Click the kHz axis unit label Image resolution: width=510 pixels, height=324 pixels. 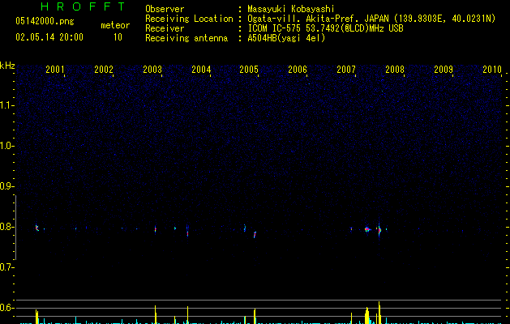(x=7, y=66)
